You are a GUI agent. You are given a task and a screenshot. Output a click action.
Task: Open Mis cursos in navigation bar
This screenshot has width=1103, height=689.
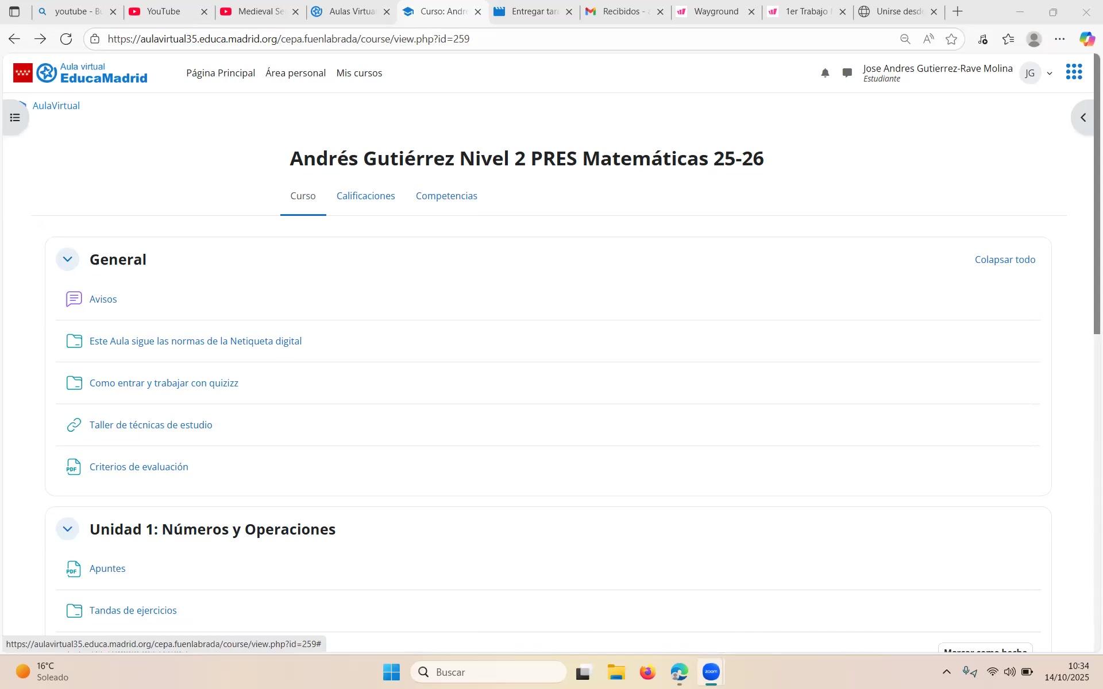[x=359, y=73]
